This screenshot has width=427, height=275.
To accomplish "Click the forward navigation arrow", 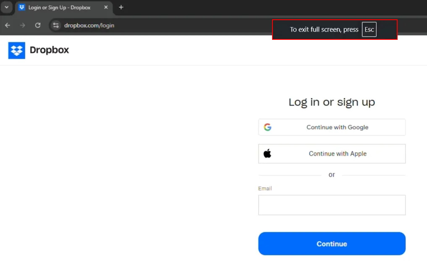I will (x=22, y=25).
